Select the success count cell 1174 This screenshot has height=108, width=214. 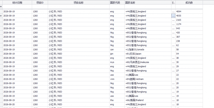click(189, 24)
